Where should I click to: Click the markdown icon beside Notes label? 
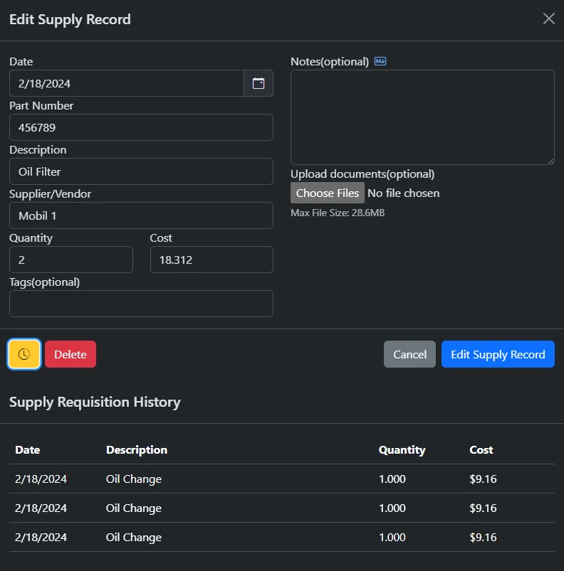tap(380, 62)
